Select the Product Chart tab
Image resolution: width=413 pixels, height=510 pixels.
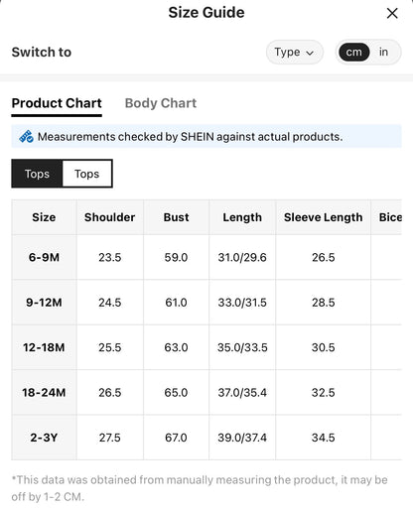(x=57, y=103)
